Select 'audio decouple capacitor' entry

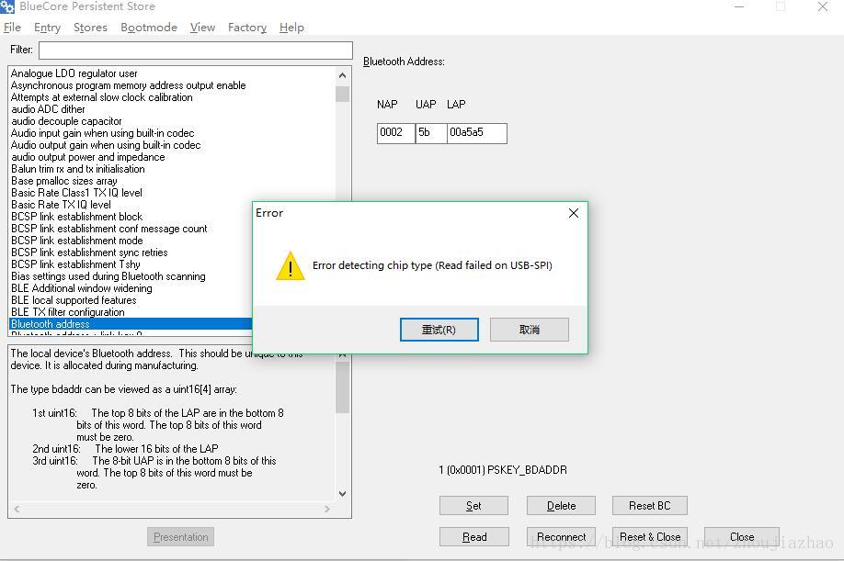(66, 121)
